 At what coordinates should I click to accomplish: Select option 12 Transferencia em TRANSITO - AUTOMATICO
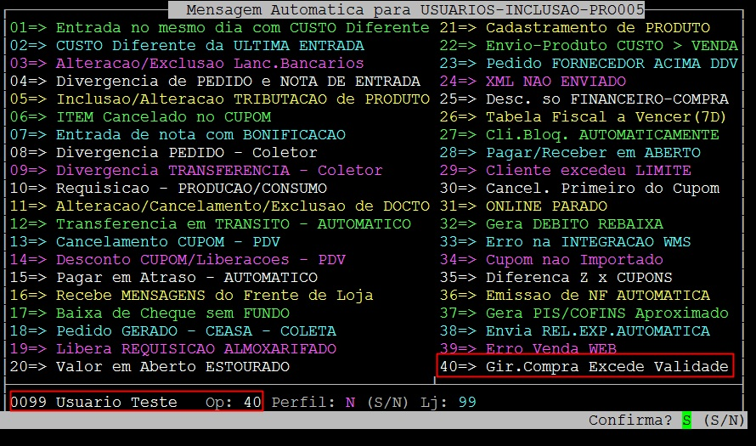[x=210, y=224]
